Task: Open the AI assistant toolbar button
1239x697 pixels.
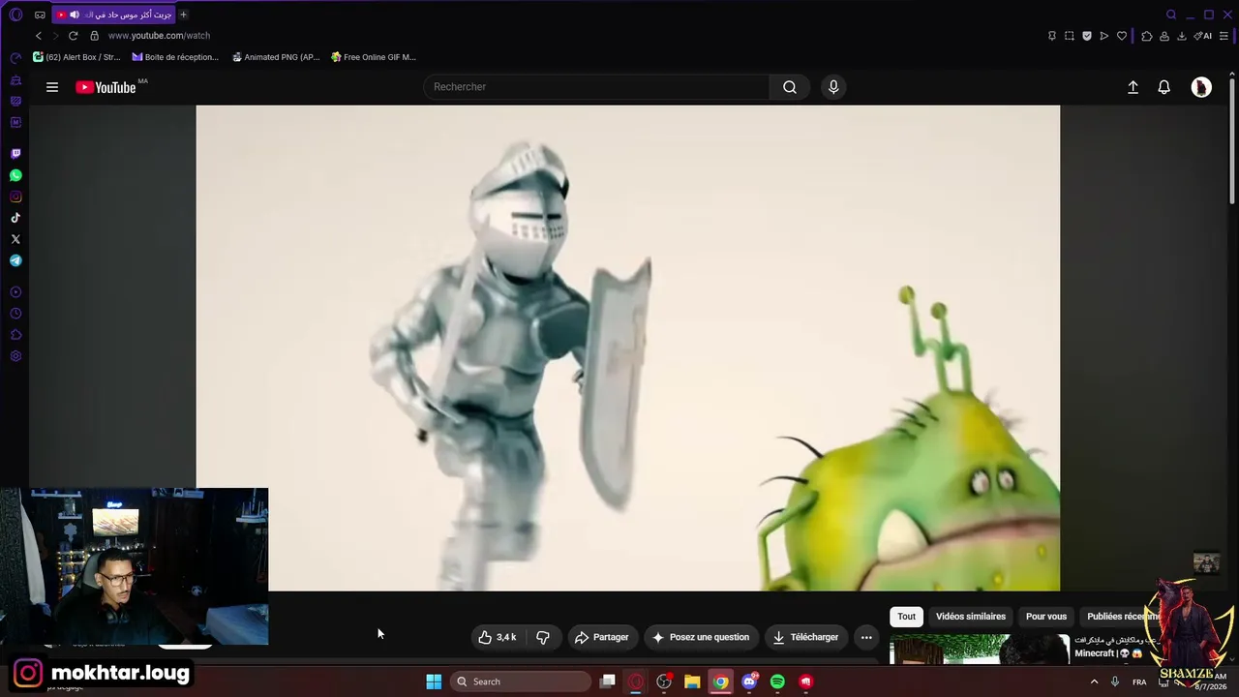Action: click(x=1202, y=36)
